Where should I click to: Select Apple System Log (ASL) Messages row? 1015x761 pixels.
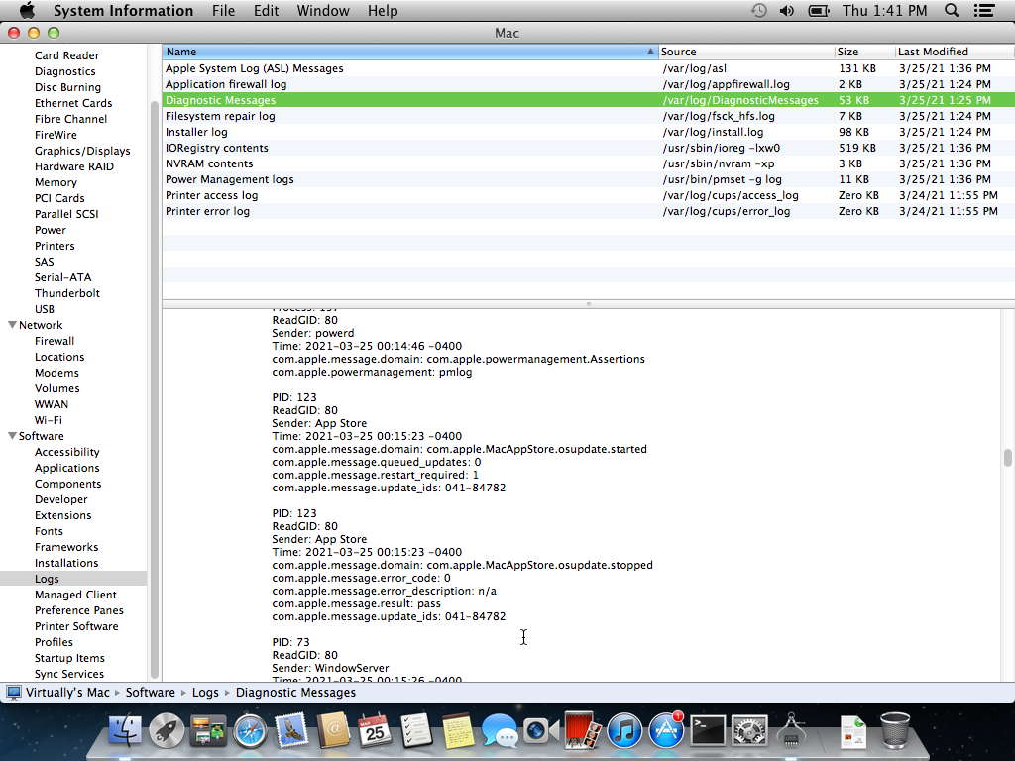588,68
